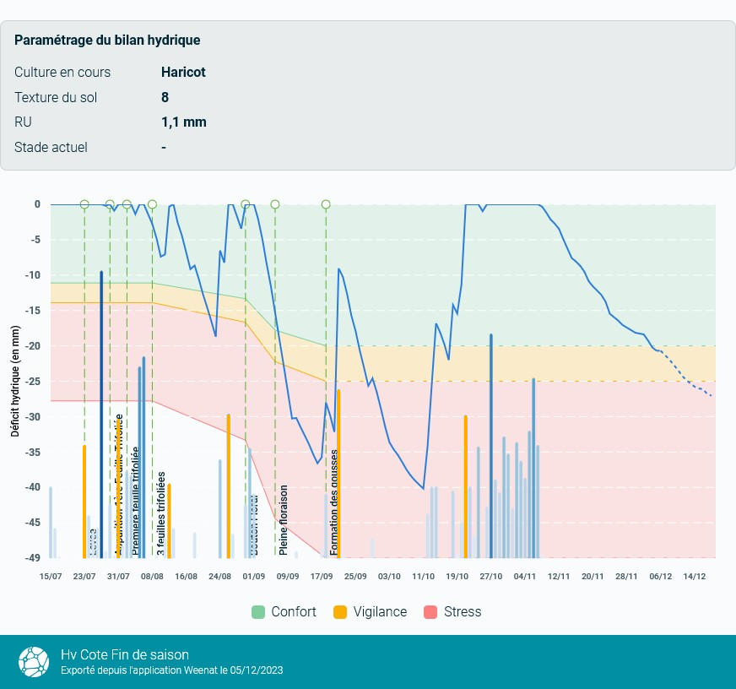
Task: Select the RU value 1,1 mm
Action: [x=183, y=122]
